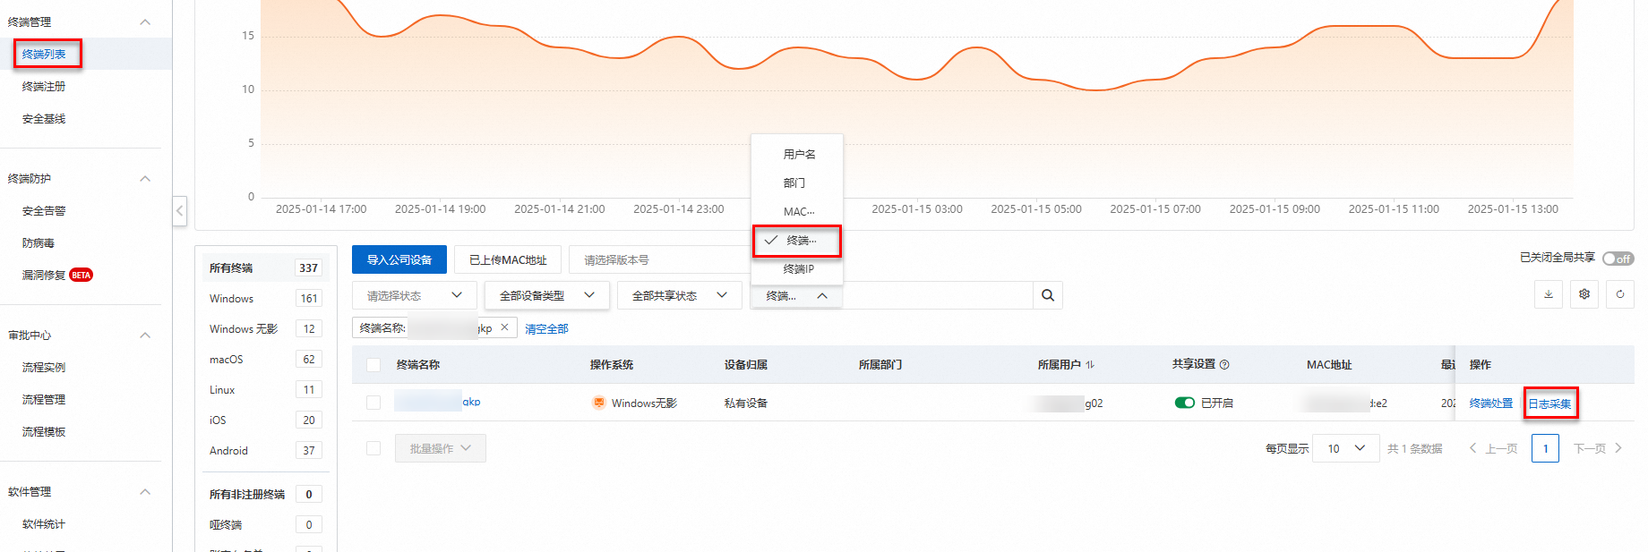Image resolution: width=1648 pixels, height=552 pixels.
Task: Filter by Linux 11
Action: (265, 389)
